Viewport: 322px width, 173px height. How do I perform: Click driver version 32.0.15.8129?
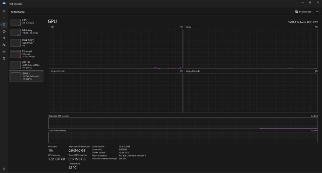pos(124,146)
